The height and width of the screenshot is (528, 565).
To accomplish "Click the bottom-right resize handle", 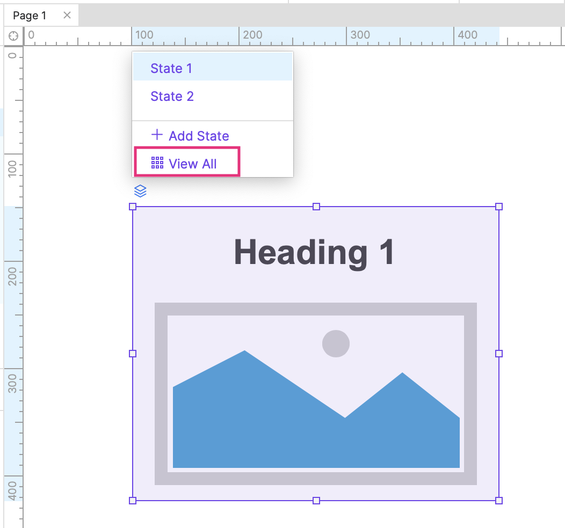I will (499, 501).
